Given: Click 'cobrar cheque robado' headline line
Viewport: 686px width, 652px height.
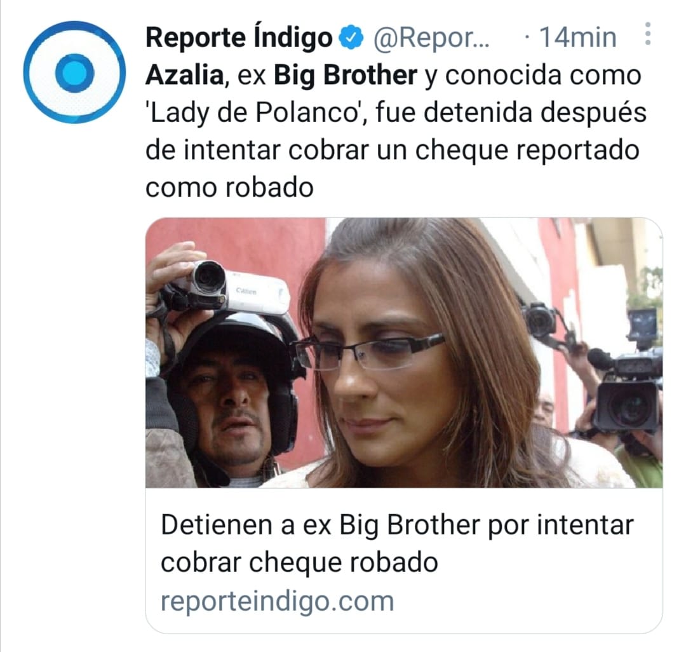Looking at the screenshot, I should [x=299, y=562].
